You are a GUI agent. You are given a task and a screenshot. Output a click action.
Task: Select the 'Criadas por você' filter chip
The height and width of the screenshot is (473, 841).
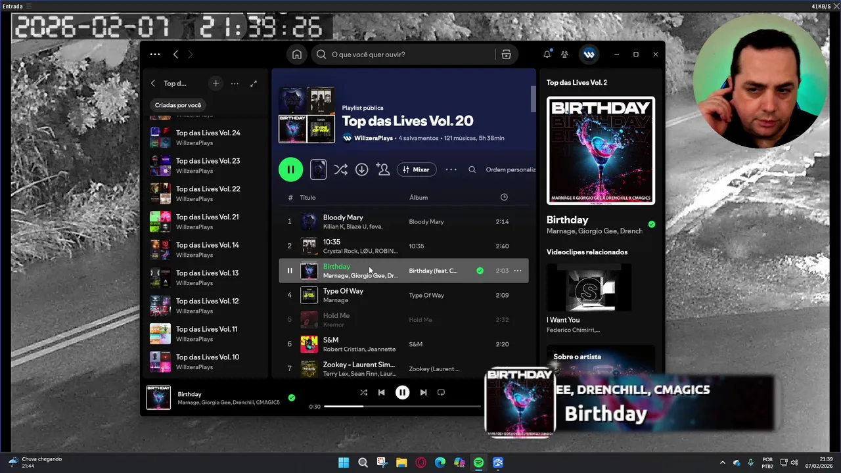coord(177,105)
